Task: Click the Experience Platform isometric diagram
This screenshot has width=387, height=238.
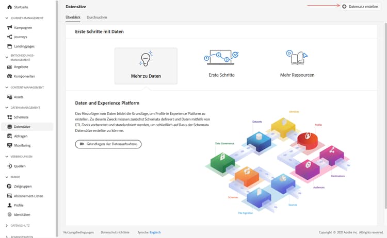Action: [x=278, y=163]
